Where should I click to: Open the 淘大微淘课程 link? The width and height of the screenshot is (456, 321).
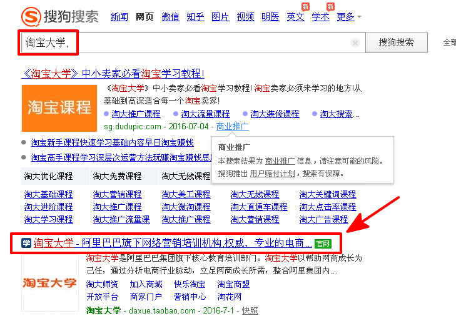186,207
